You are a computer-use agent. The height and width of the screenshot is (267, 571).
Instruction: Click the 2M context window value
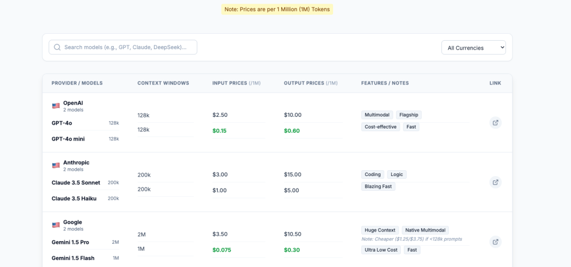(142, 234)
